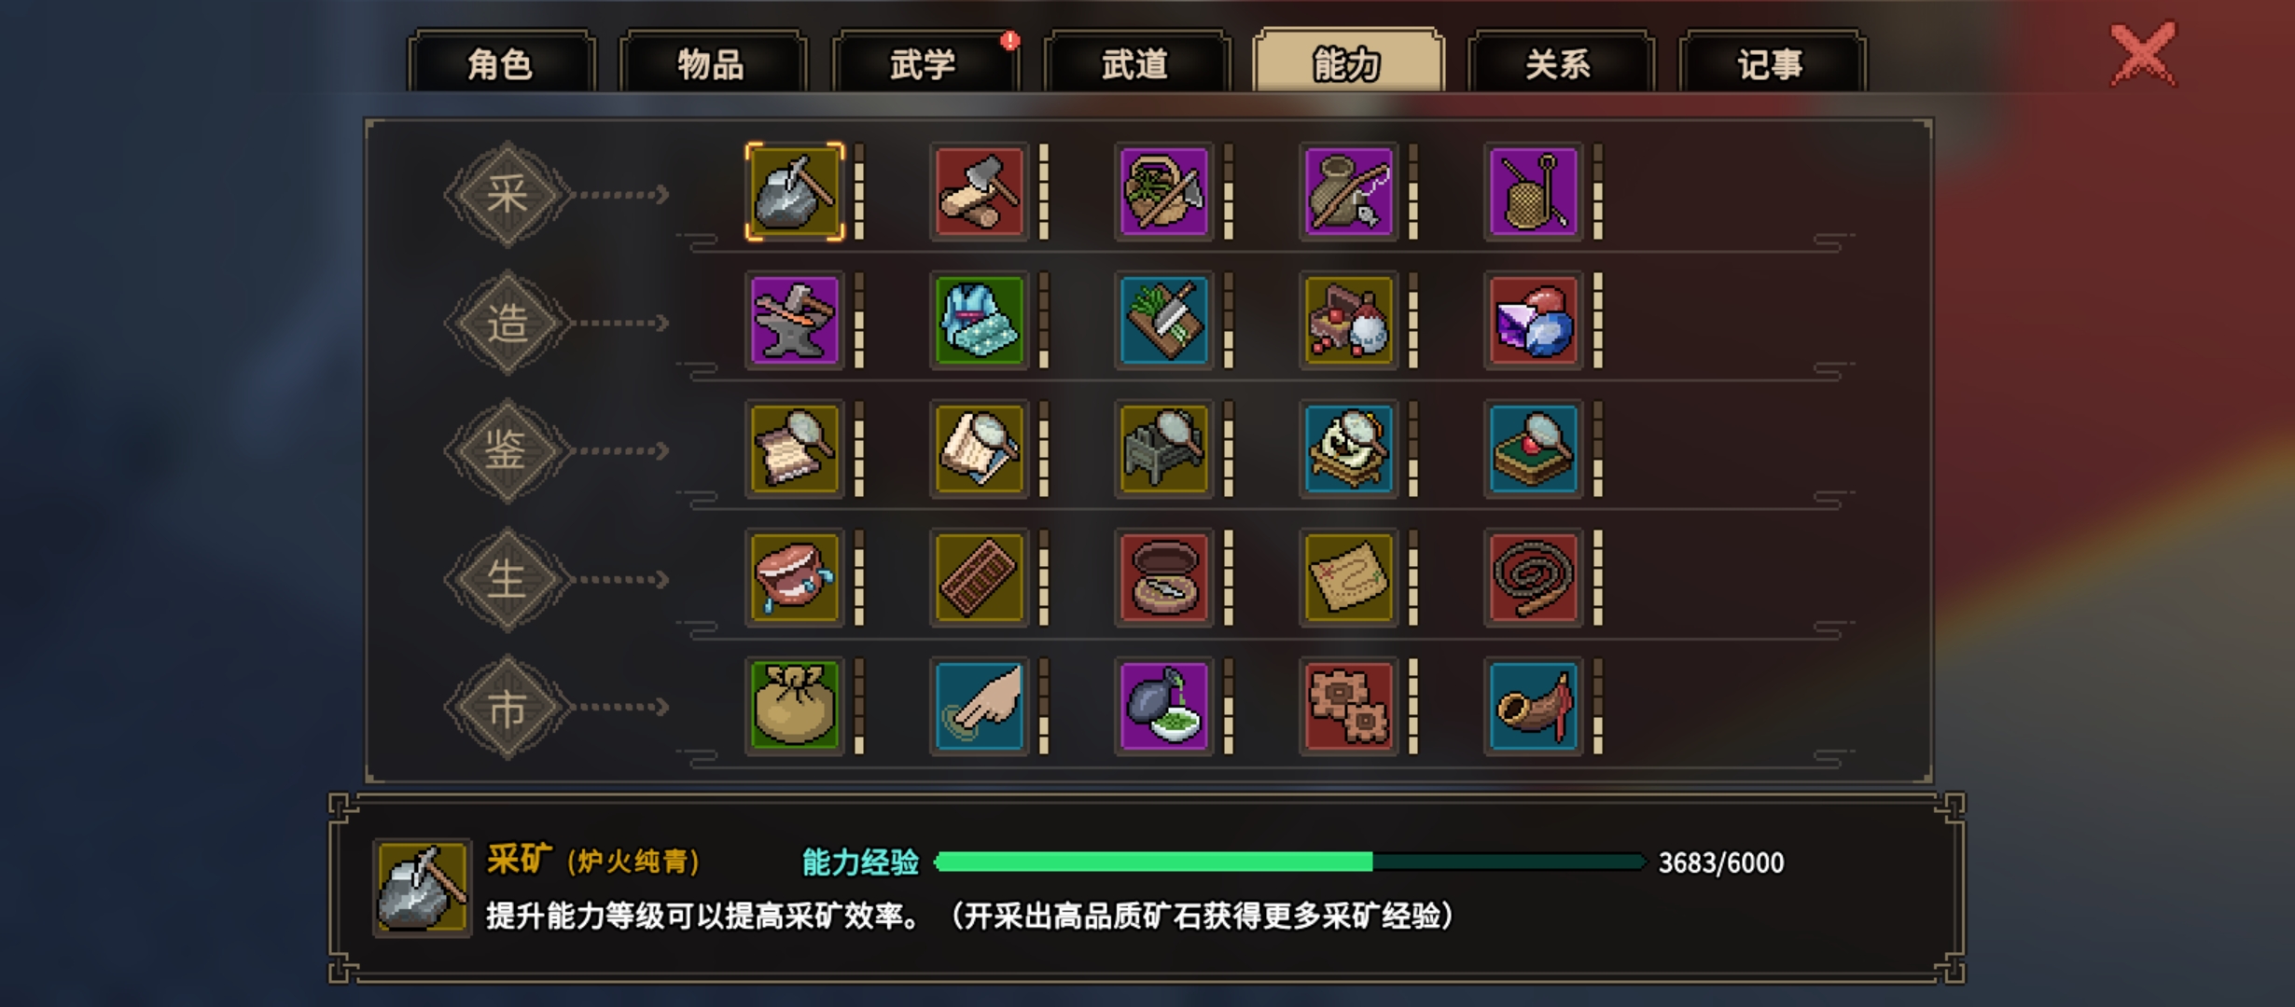
Task: Select the pointing finger skill icon
Action: pyautogui.click(x=979, y=706)
